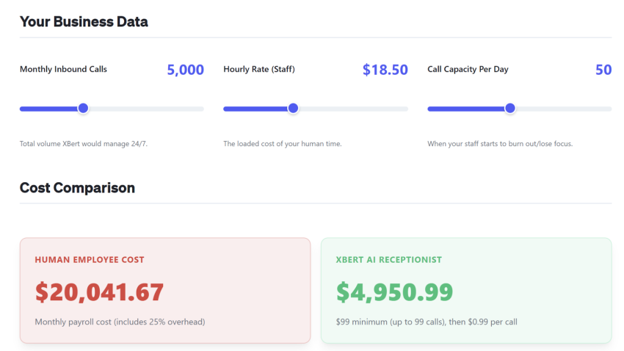Click the $20,041.67 human employee cost amount
The width and height of the screenshot is (624, 351).
[99, 292]
